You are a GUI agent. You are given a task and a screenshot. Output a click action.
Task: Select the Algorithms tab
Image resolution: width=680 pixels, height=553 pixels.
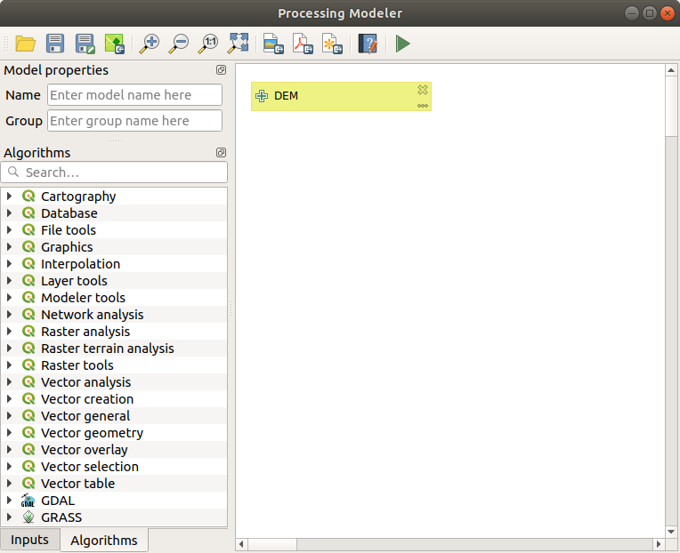coord(104,540)
